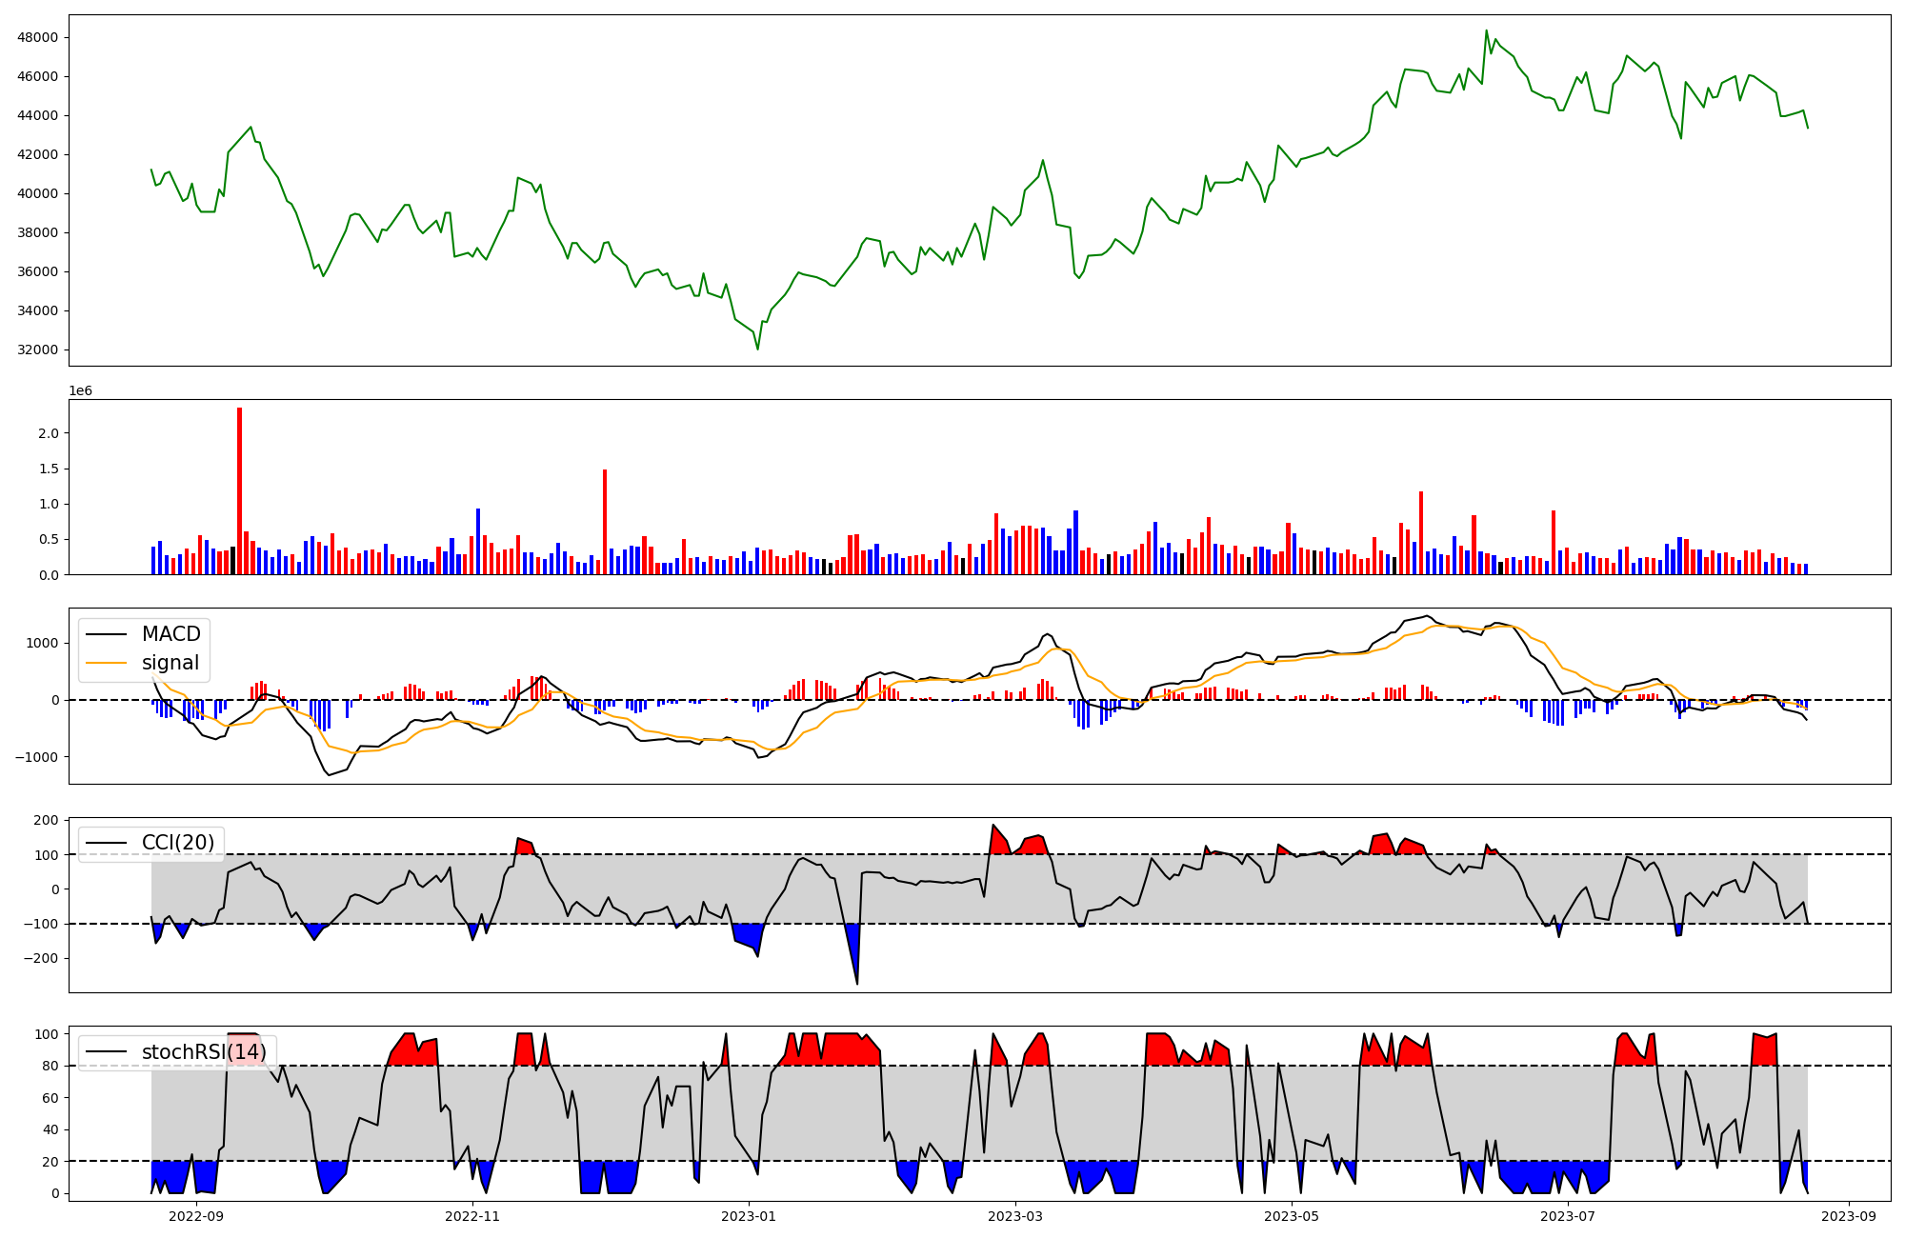1905x1238 pixels.
Task: Click the MACD legend label
Action: tap(170, 634)
